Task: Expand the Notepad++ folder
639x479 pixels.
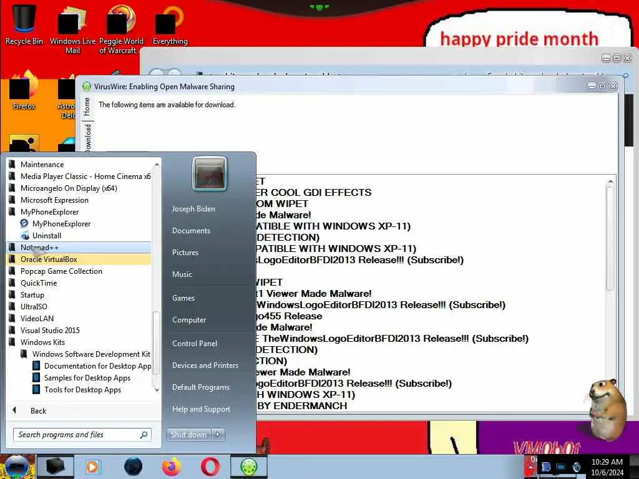Action: (x=79, y=247)
